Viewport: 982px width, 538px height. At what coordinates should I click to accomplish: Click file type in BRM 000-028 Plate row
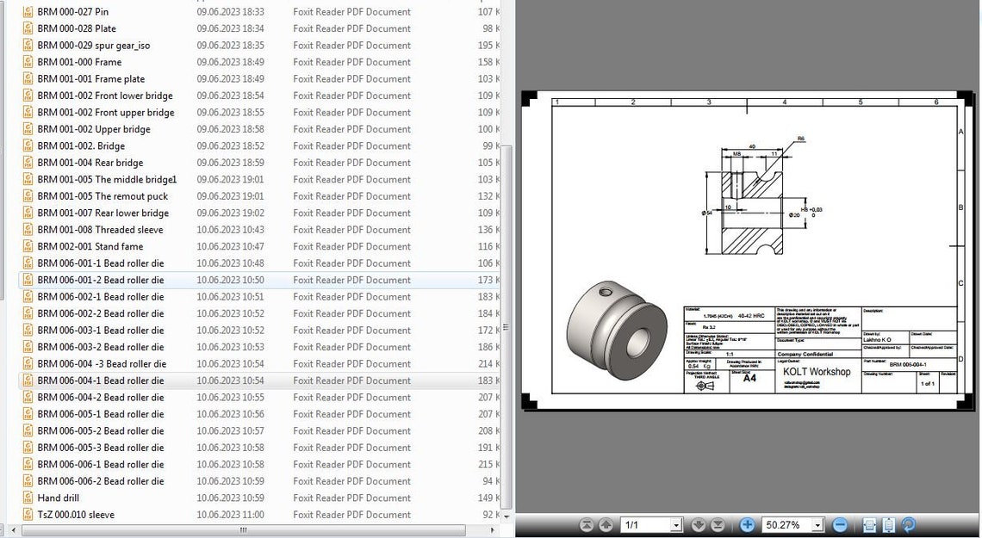352,28
